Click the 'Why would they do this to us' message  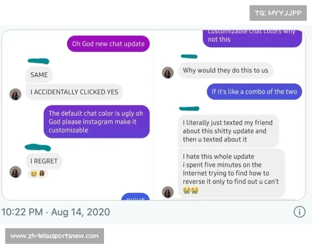pyautogui.click(x=226, y=71)
